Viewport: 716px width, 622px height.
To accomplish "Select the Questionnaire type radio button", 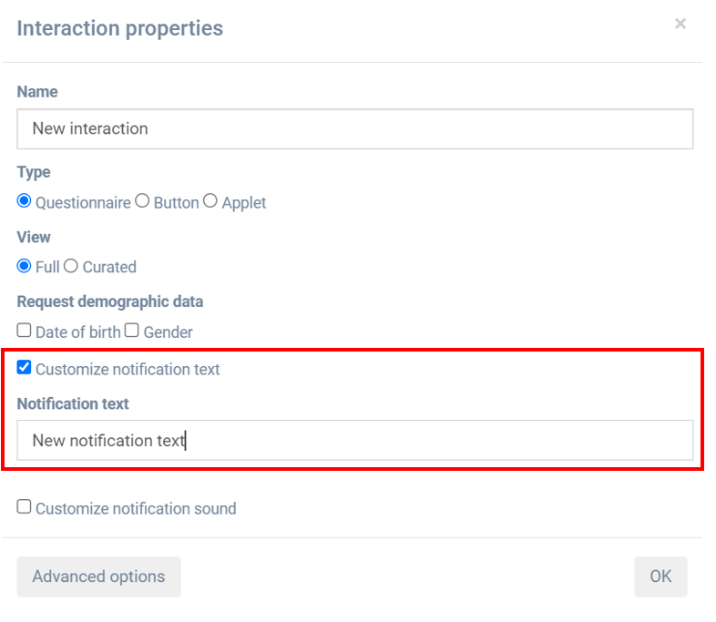I will (25, 201).
